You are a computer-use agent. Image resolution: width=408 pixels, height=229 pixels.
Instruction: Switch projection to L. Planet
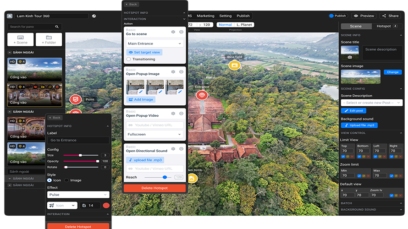[x=244, y=25]
